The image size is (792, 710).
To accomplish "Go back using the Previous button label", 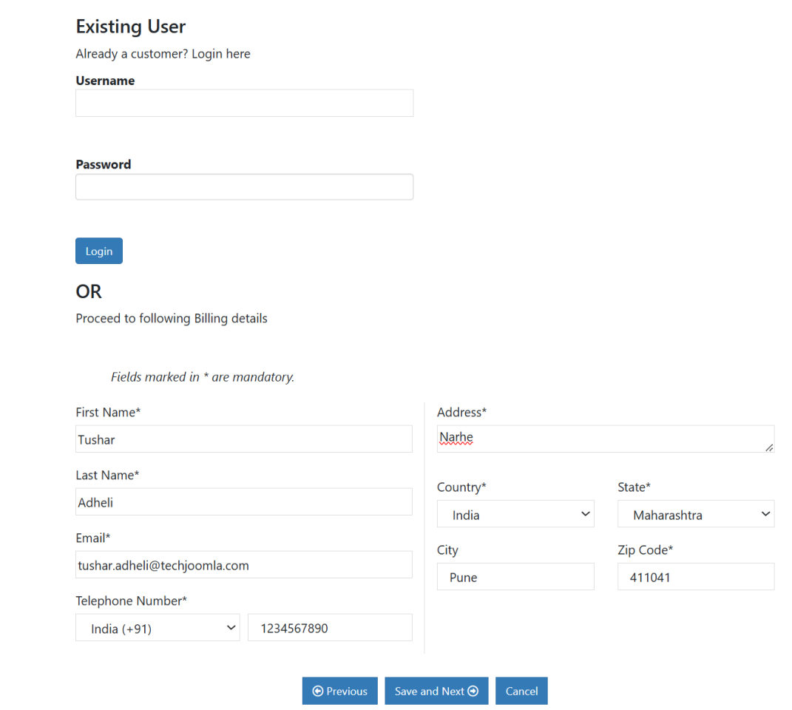I will click(x=347, y=691).
